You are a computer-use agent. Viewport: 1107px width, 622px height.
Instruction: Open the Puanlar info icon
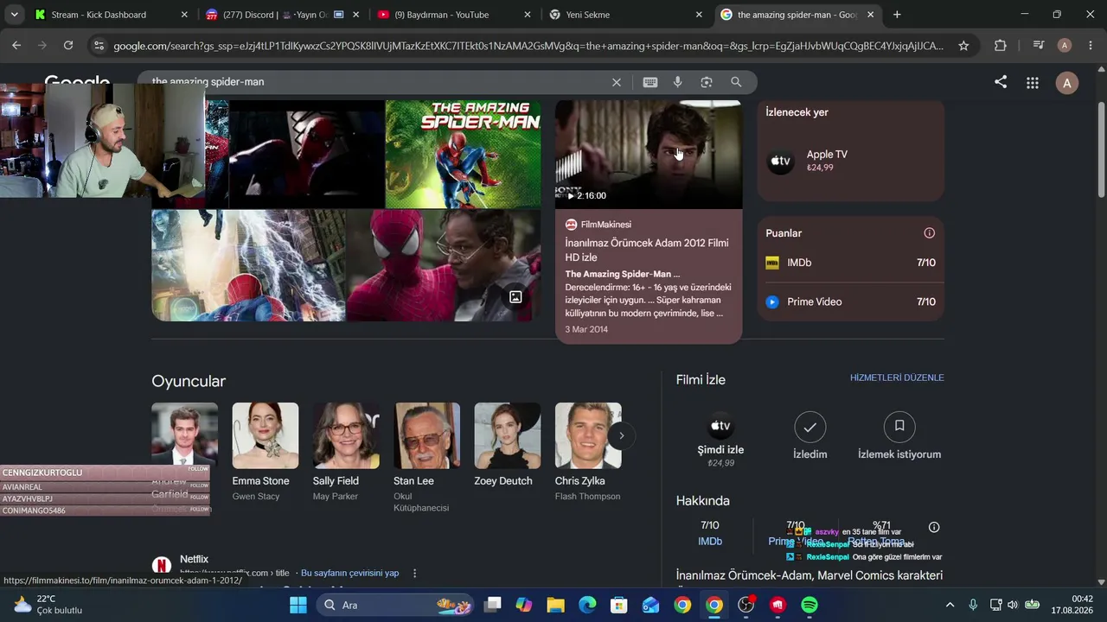click(930, 233)
